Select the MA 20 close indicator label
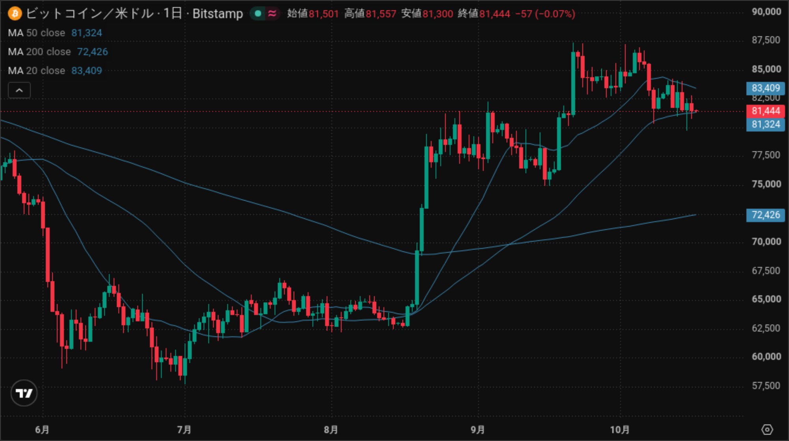The height and width of the screenshot is (441, 789). (36, 71)
